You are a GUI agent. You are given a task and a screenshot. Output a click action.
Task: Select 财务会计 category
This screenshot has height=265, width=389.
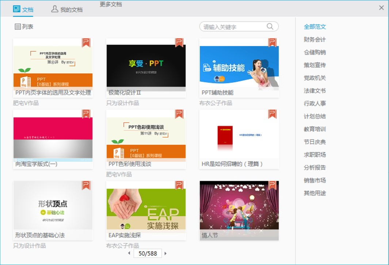point(314,40)
